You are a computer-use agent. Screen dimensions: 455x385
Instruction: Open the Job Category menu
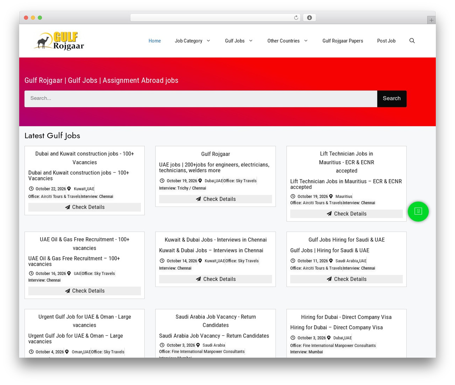[188, 41]
